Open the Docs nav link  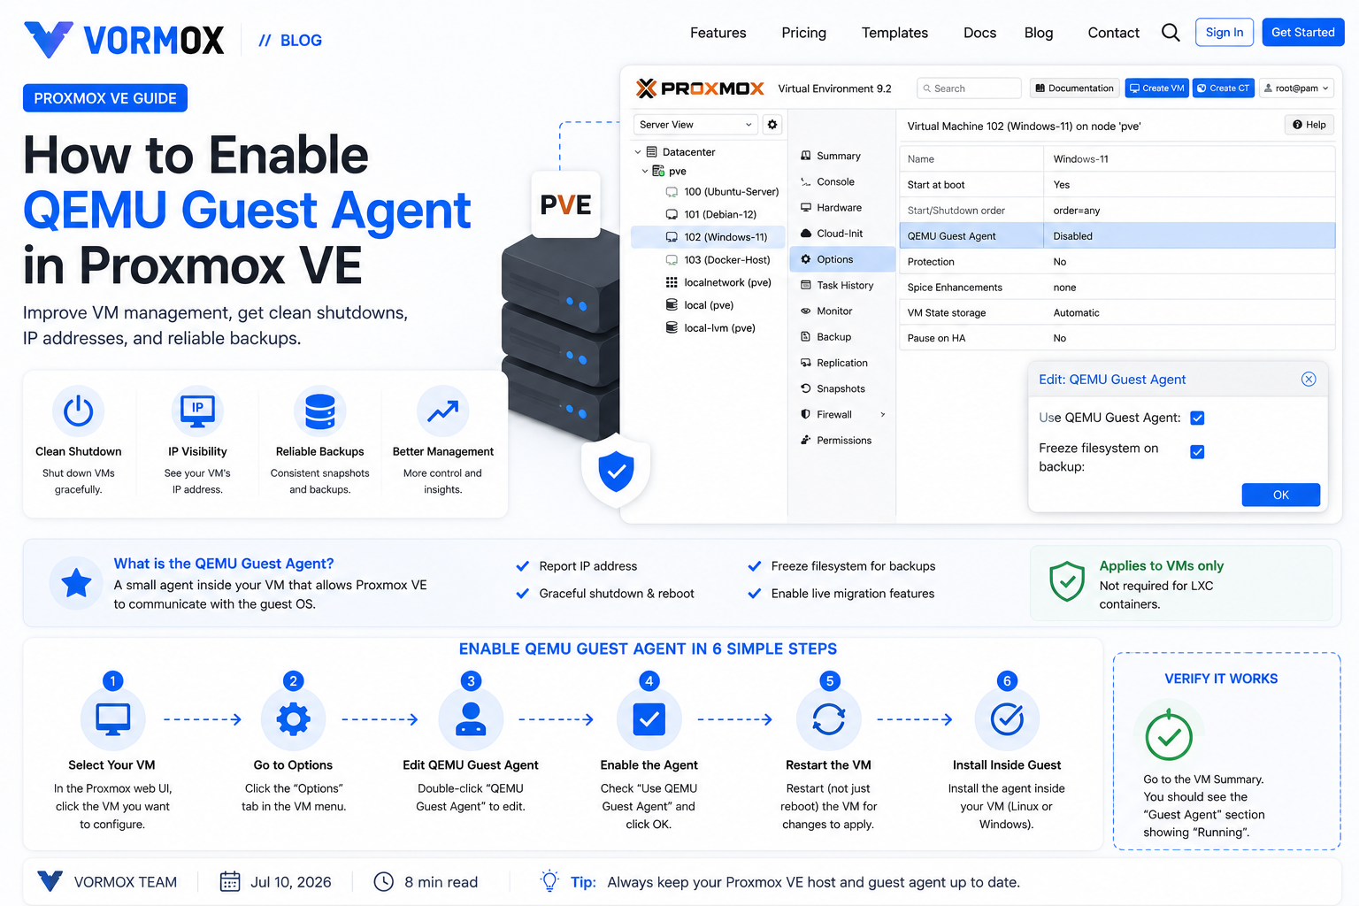pos(979,33)
